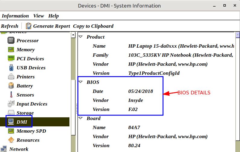Click the Resources diamond icon
Image resolution: width=240 pixels, height=152 pixels.
pos(11,140)
